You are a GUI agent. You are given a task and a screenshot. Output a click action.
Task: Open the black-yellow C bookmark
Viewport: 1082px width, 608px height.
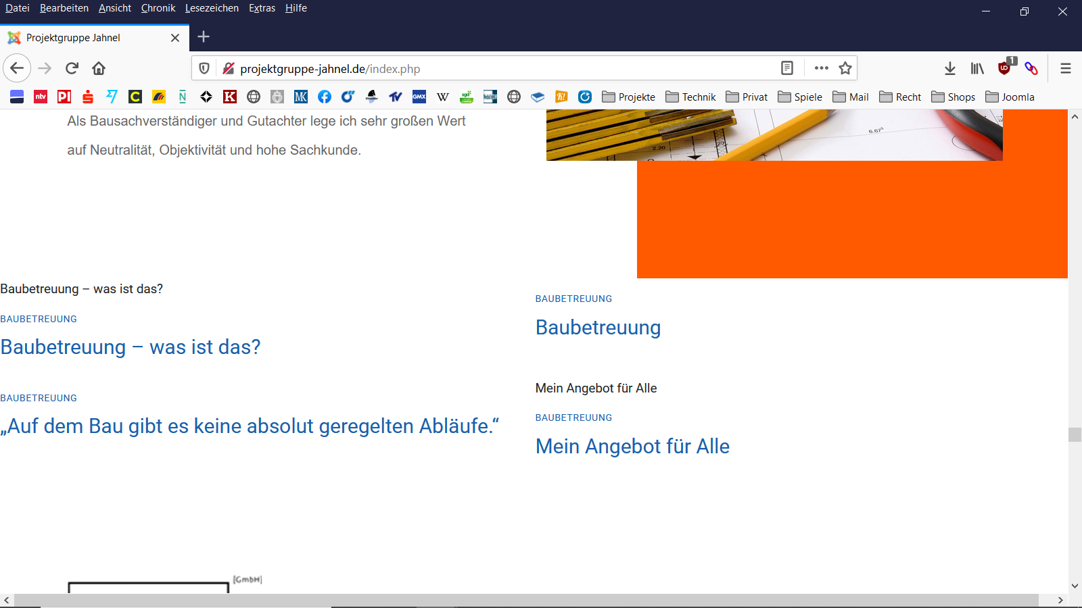pos(135,97)
